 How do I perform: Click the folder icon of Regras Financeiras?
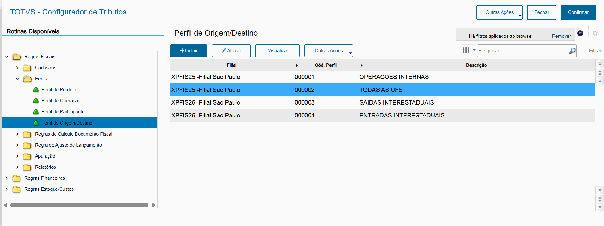(x=16, y=178)
